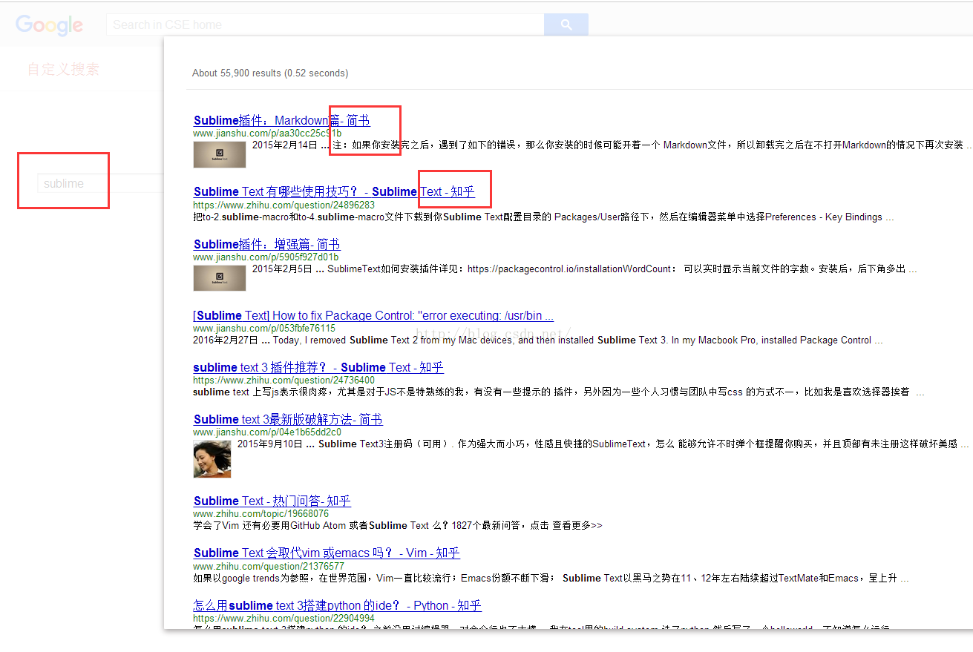Open 'Sublime Text 有哪些使用技巧？' result

(334, 191)
